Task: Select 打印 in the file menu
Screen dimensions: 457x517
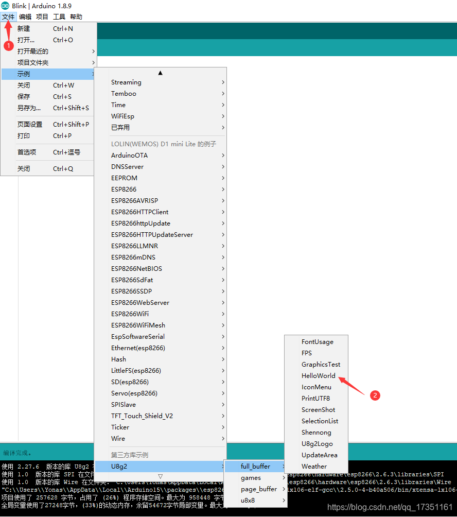Action: click(x=49, y=136)
